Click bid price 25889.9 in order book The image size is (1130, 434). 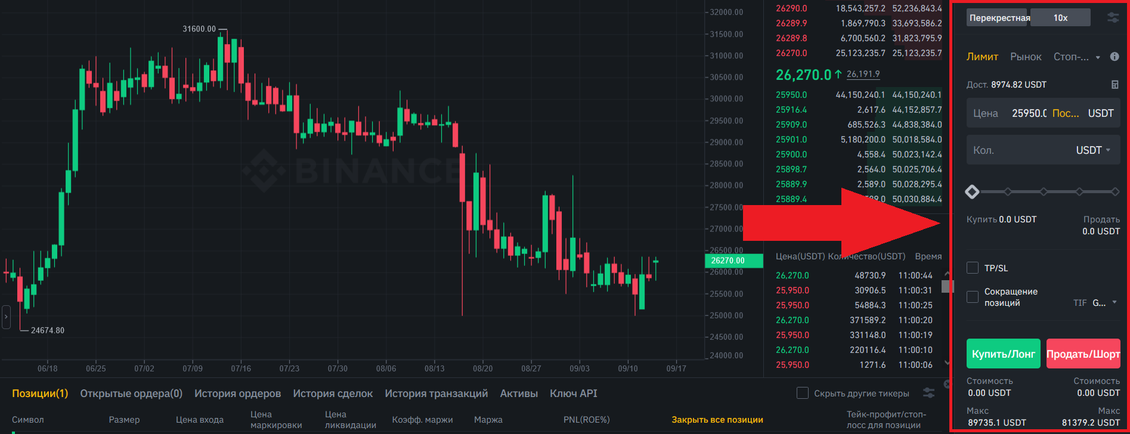[x=791, y=184]
